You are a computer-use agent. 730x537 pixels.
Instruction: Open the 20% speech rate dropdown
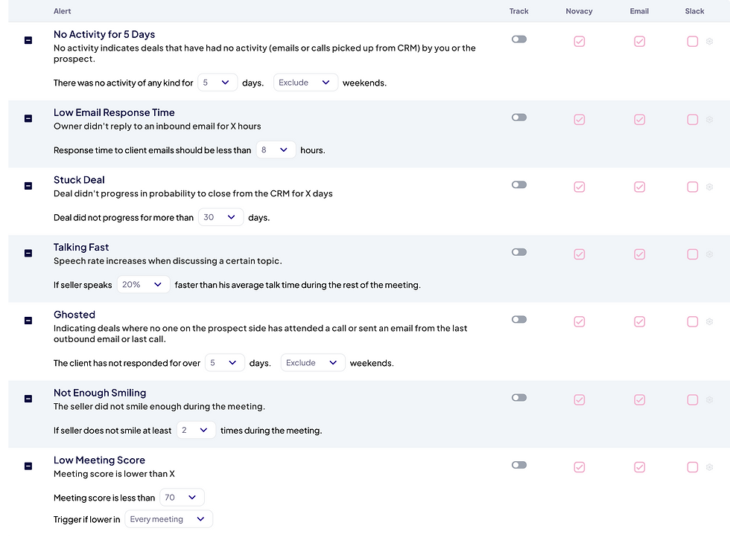(143, 285)
